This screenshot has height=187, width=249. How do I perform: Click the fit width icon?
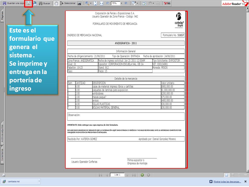(101, 3)
